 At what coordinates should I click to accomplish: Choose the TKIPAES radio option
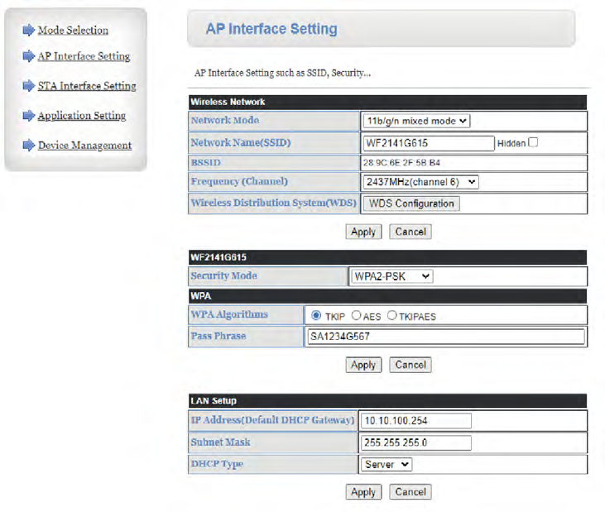pos(392,315)
